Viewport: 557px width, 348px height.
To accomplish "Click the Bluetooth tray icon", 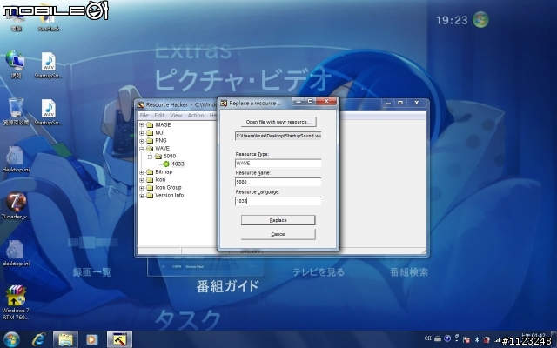I will click(477, 340).
